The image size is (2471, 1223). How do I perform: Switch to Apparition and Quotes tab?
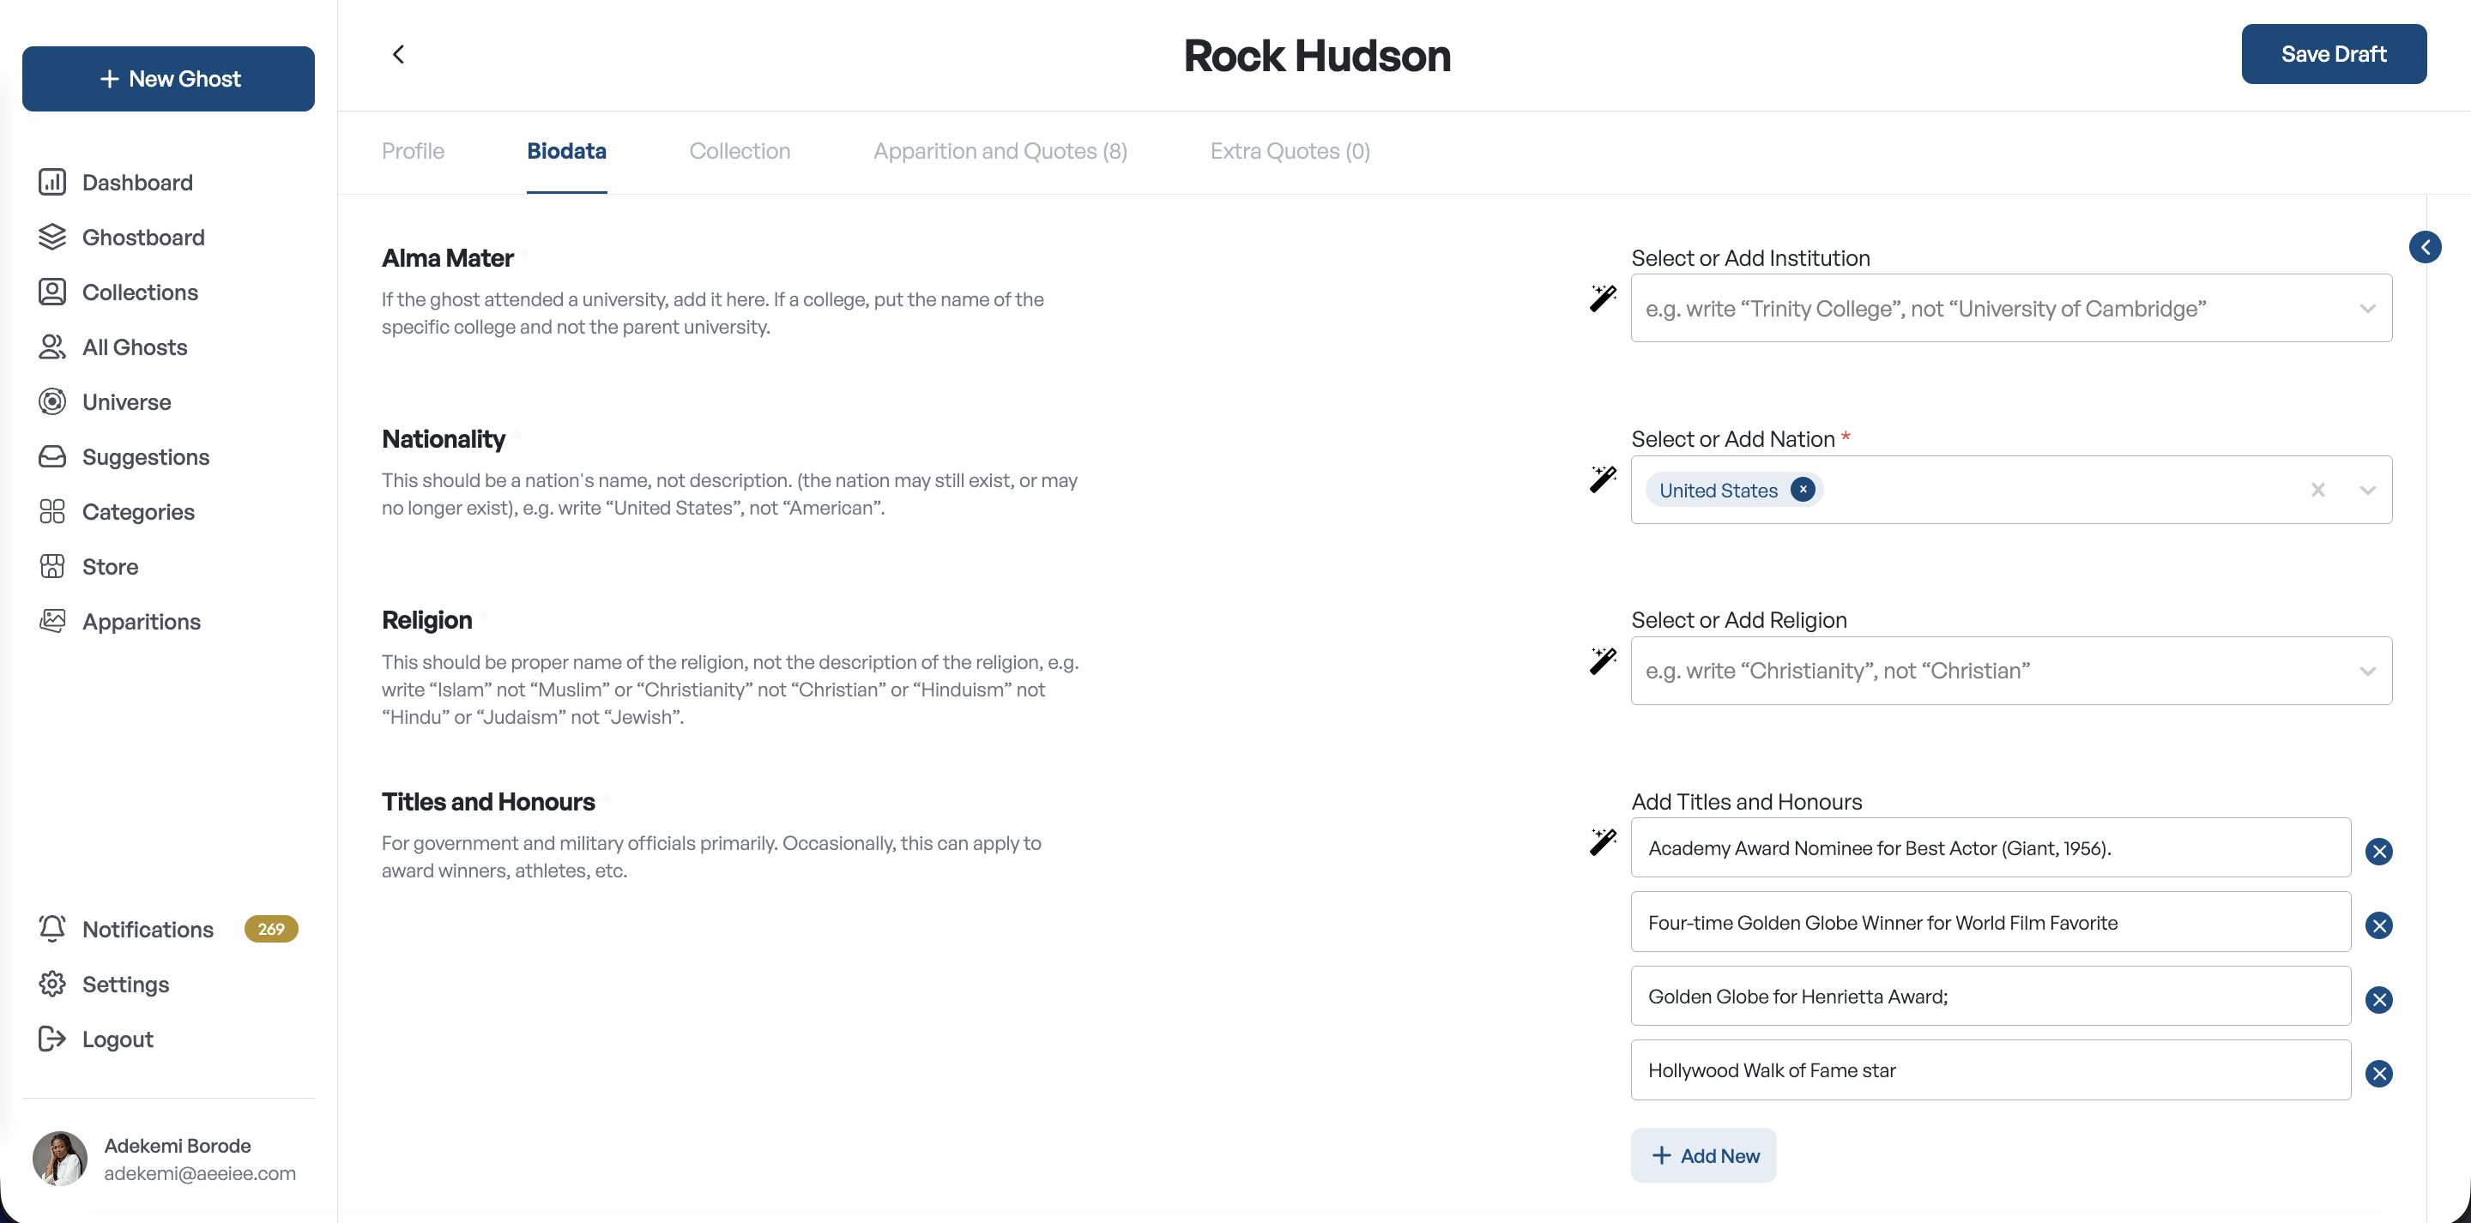click(1000, 152)
